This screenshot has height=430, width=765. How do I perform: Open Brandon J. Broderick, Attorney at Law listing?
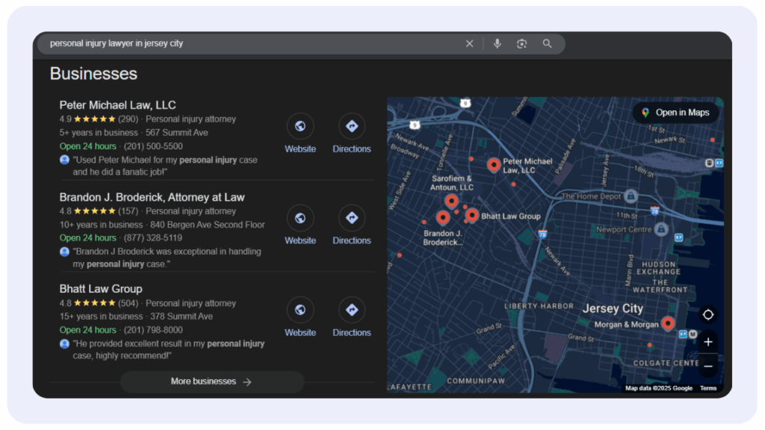click(x=152, y=197)
